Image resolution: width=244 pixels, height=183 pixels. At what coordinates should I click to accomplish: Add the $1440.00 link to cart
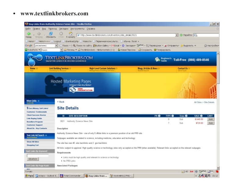(x=211, y=119)
